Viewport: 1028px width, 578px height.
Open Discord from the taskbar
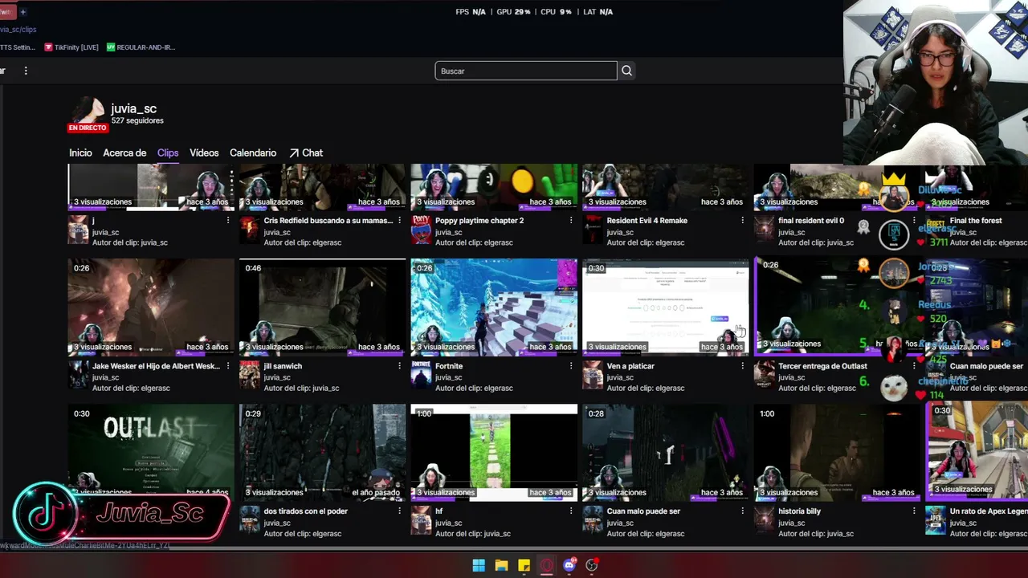pos(569,565)
